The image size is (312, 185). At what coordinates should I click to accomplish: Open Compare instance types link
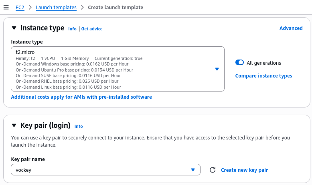(263, 76)
